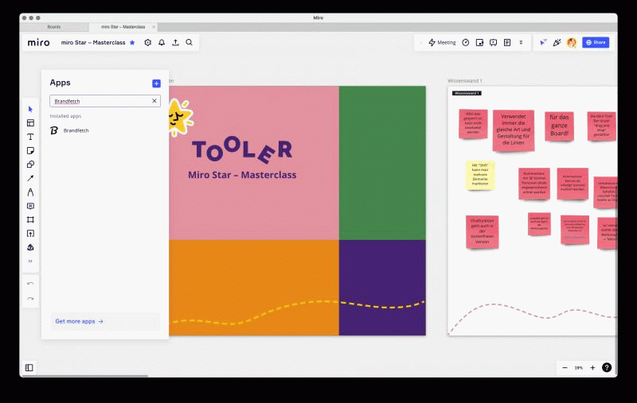Click the Share button

click(596, 43)
